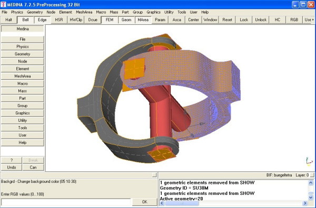Image resolution: width=316 pixels, height=208 pixels.
Task: Click the message log scroll right arrow
Action: pos(305,203)
